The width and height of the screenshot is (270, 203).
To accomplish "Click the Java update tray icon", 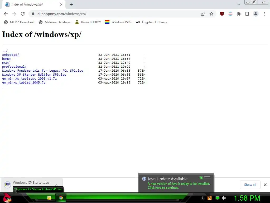I will [x=210, y=198].
